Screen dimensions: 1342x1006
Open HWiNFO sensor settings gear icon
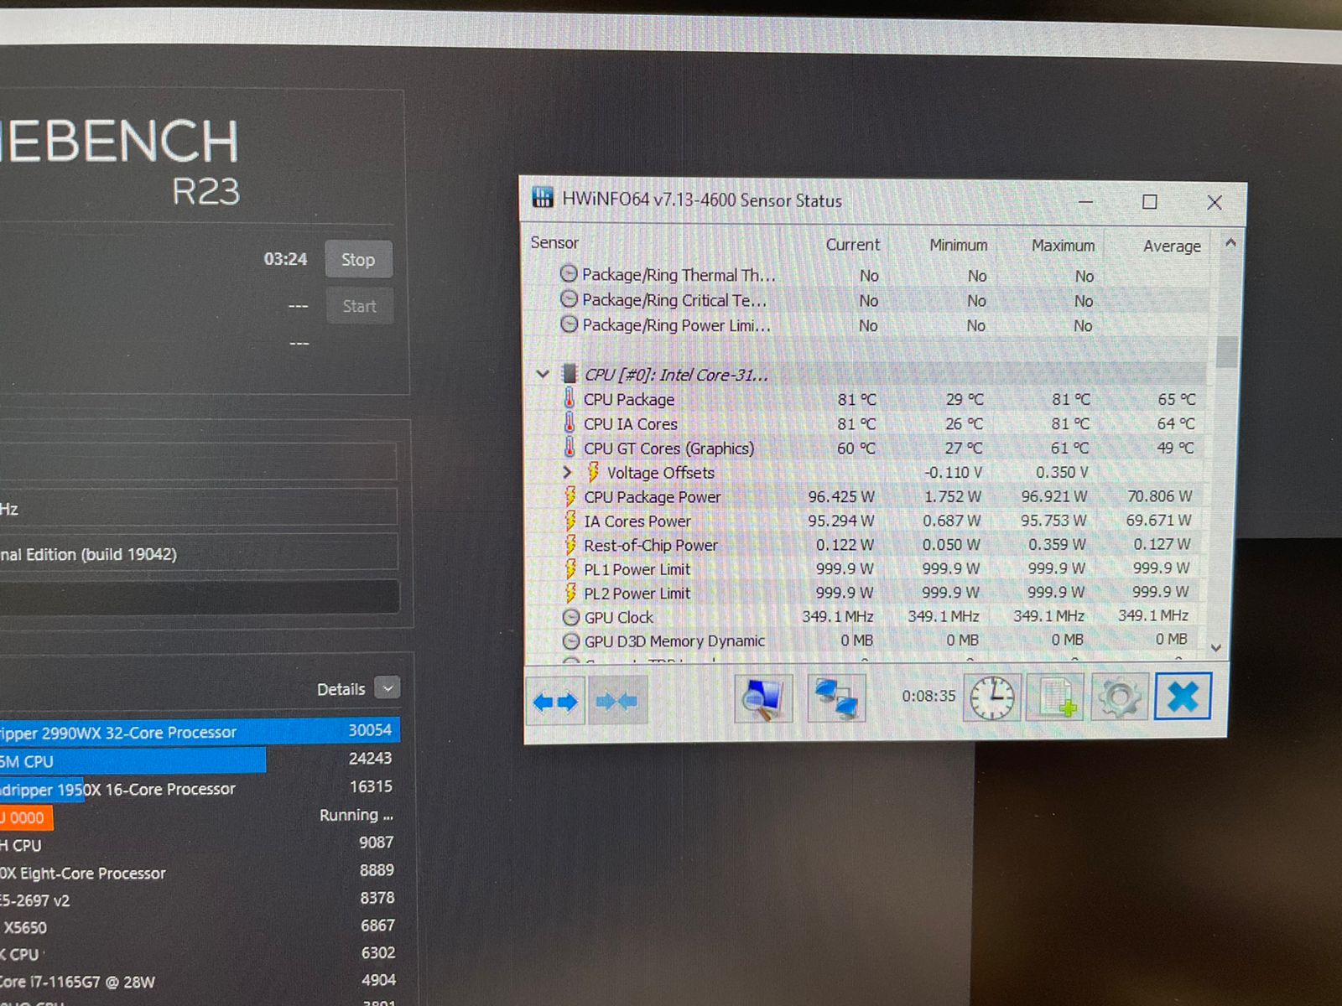(x=1119, y=697)
